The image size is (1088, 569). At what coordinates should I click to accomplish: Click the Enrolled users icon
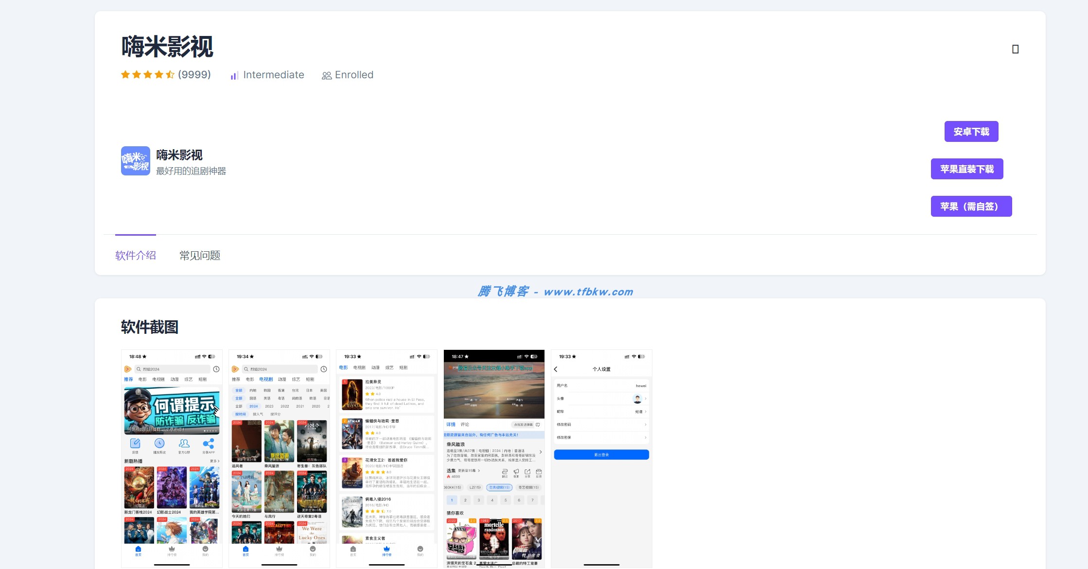click(327, 75)
